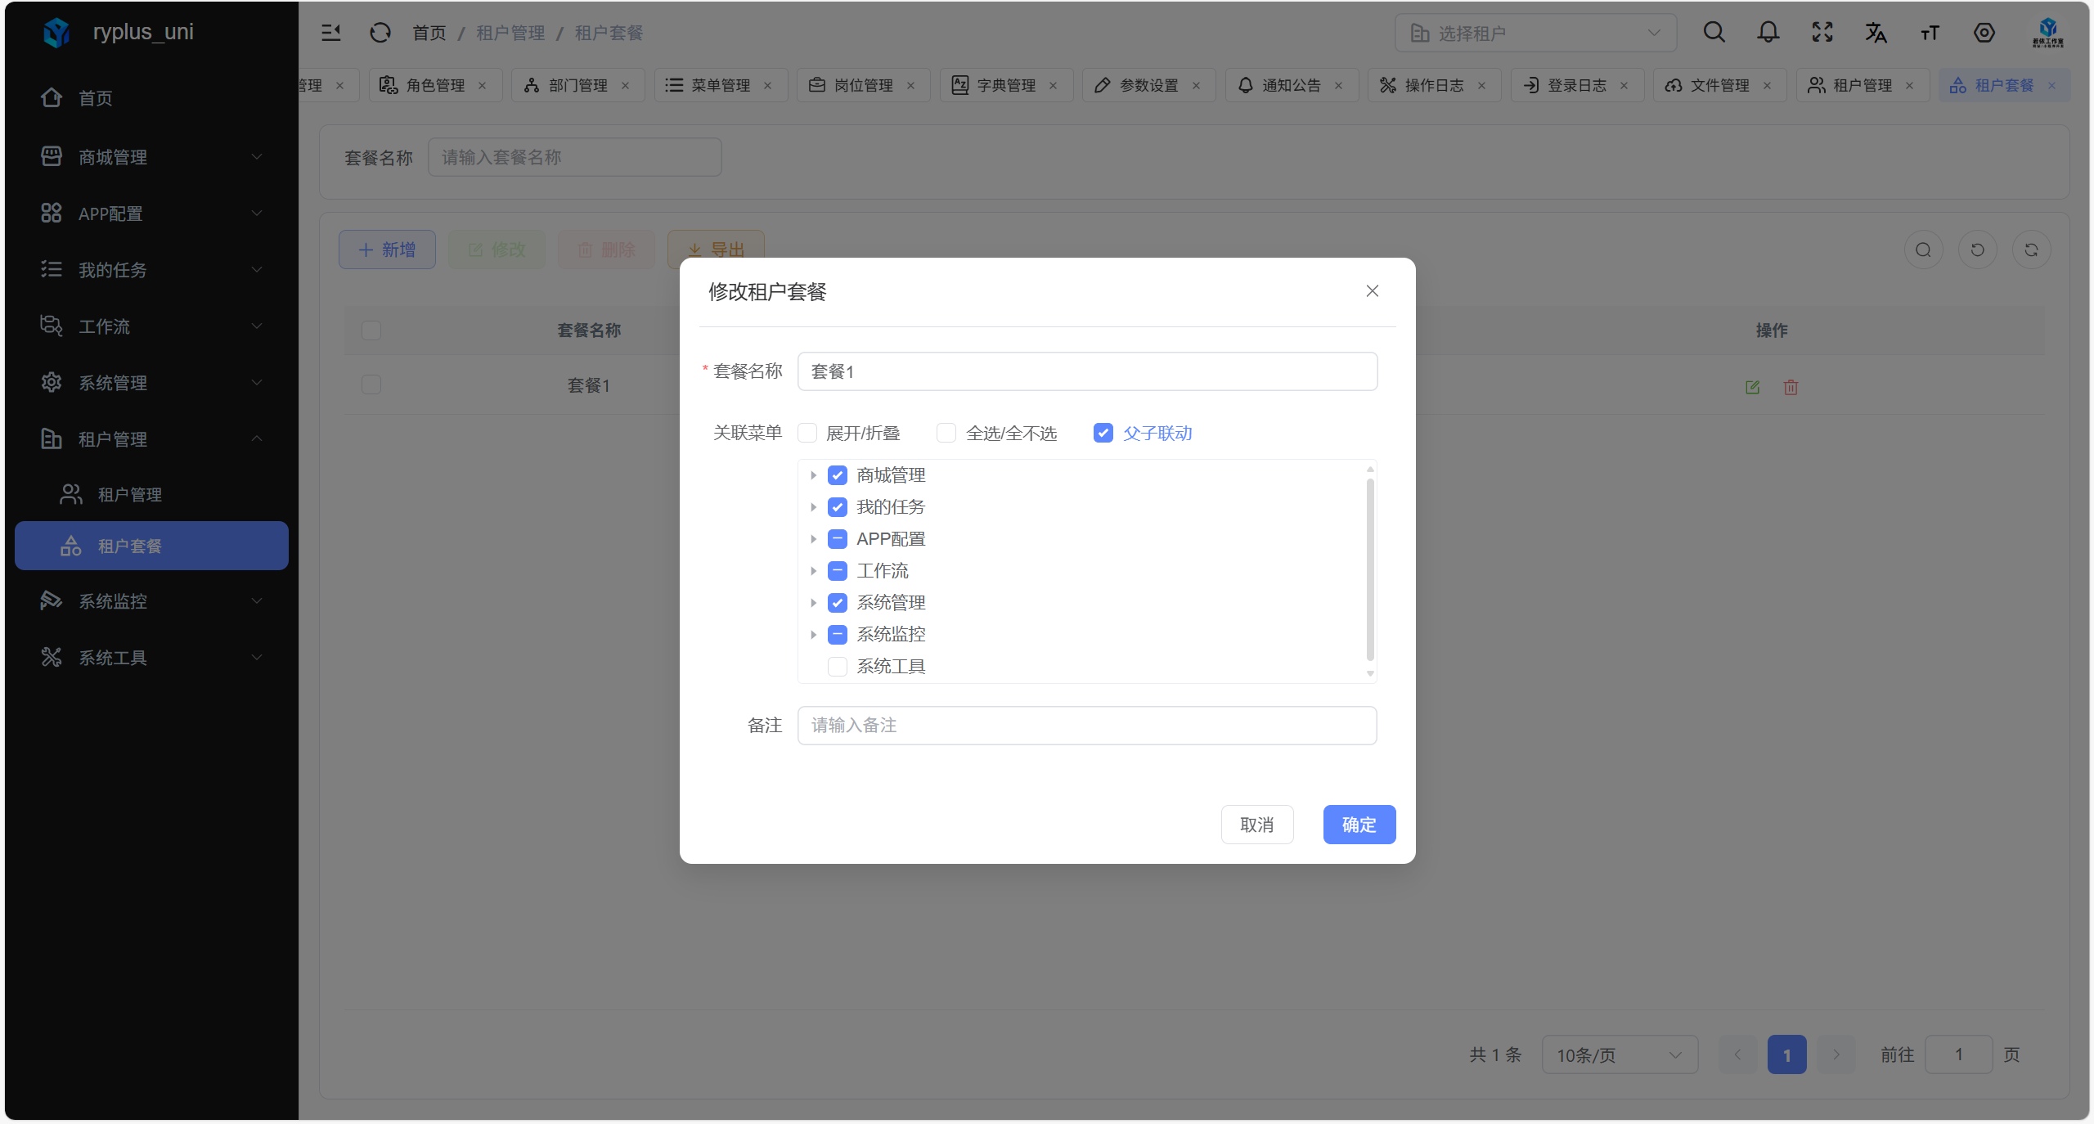
Task: Click the menu tree vertical scrollbar
Action: click(1369, 569)
